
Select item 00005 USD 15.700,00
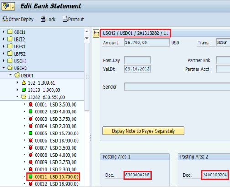point(57,134)
